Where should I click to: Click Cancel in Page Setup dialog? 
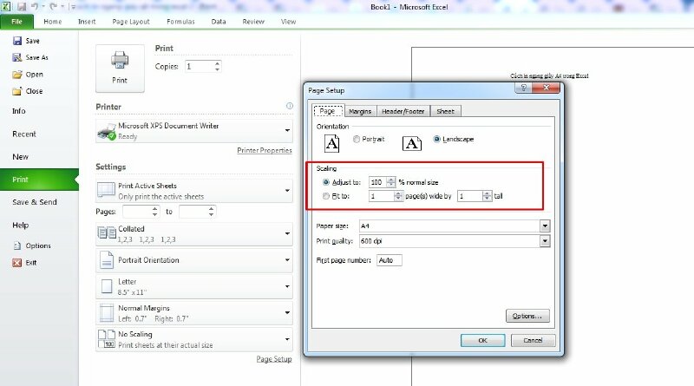[533, 340]
